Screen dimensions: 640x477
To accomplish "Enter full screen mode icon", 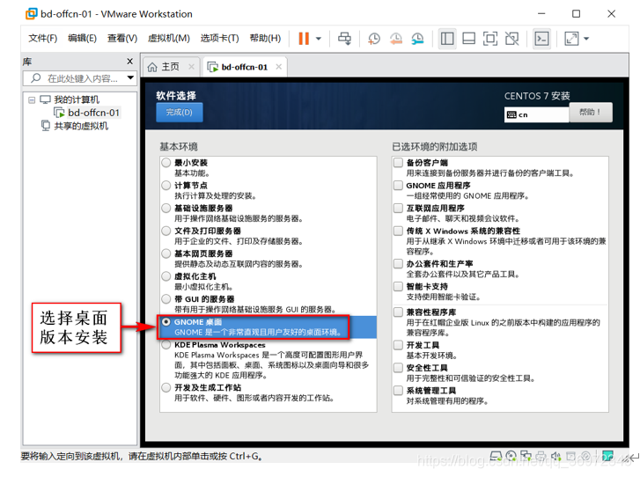I will click(490, 39).
